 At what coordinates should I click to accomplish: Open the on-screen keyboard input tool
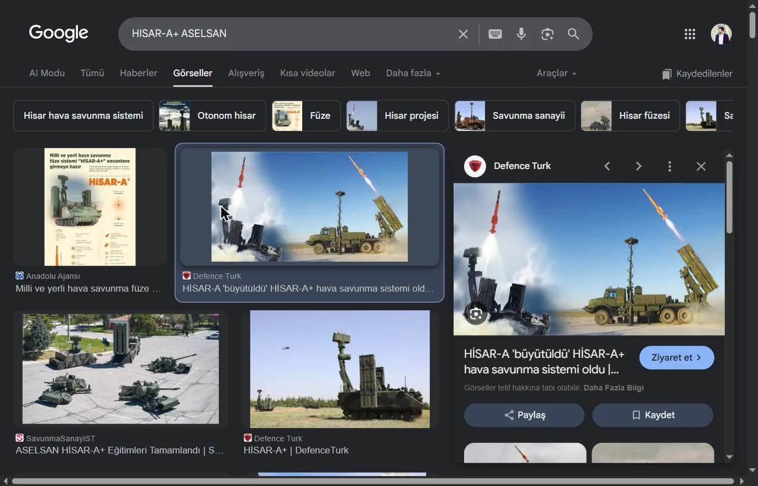point(495,34)
